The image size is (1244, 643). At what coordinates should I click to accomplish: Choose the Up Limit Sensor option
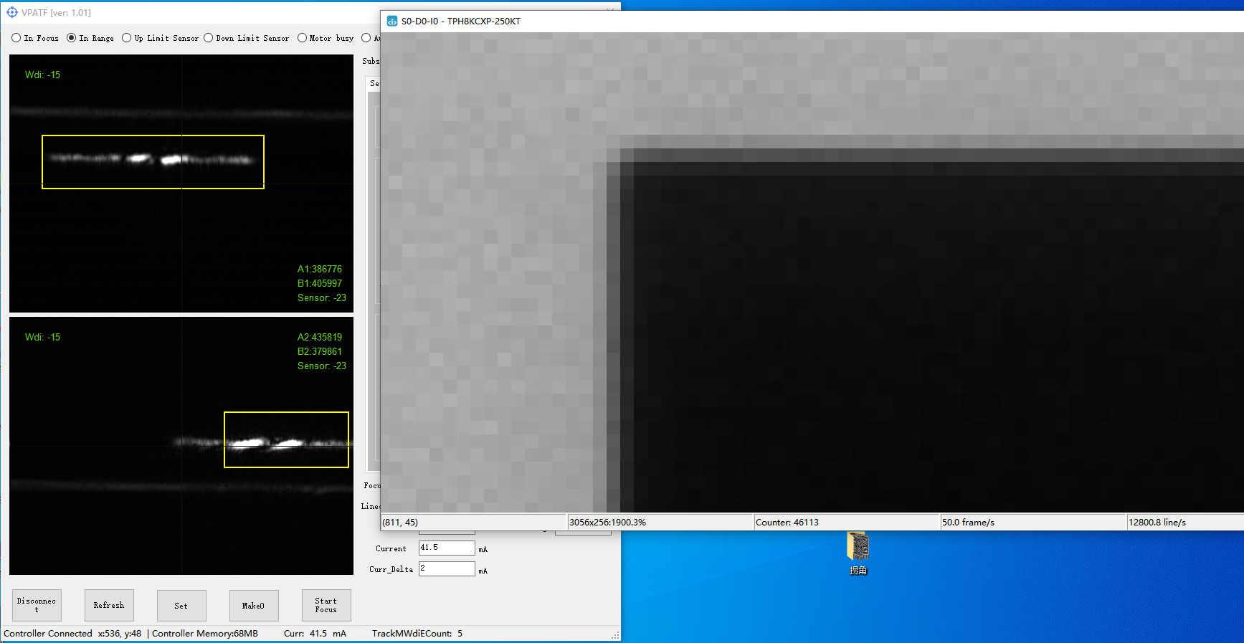(127, 38)
